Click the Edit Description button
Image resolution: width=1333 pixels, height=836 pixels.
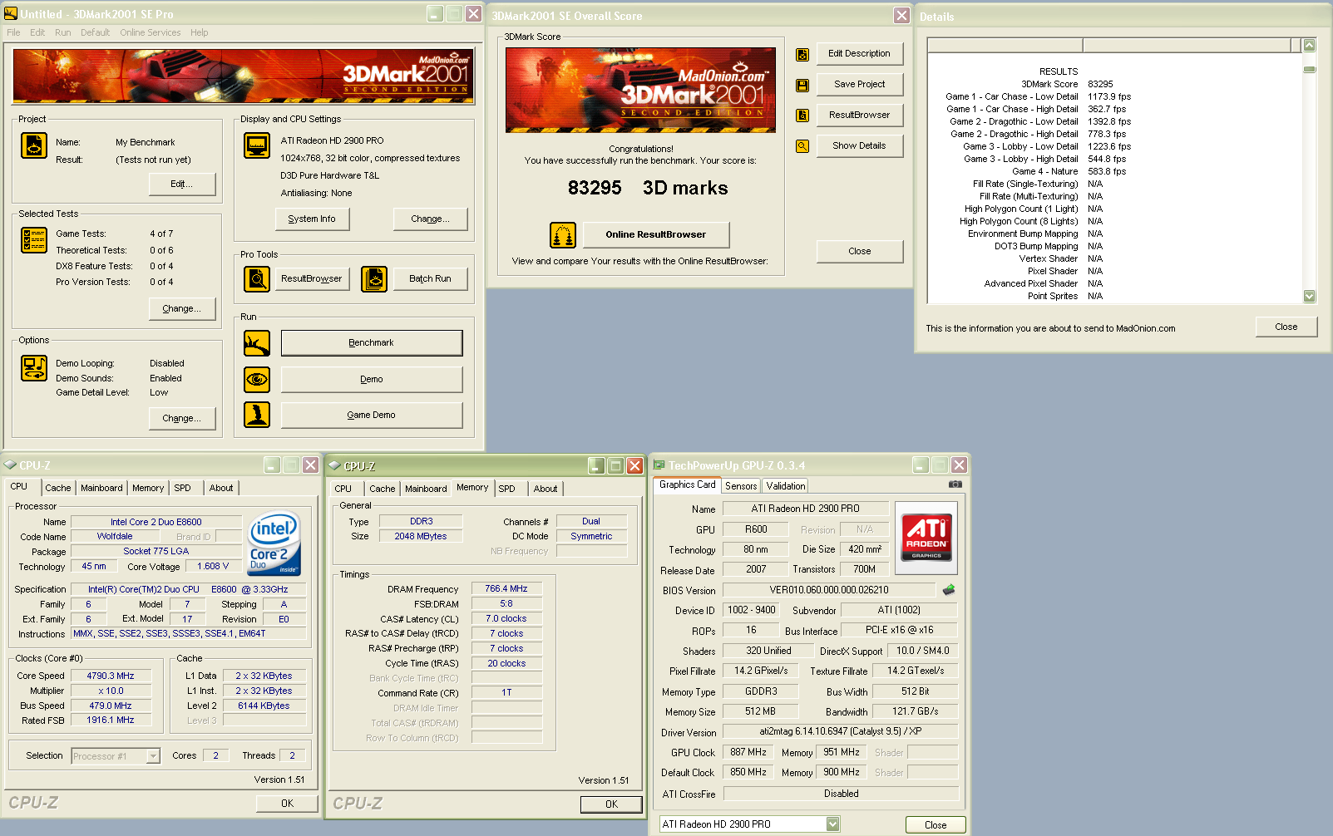[x=860, y=54]
